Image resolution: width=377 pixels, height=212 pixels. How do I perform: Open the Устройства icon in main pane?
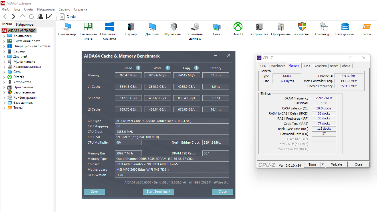(259, 27)
